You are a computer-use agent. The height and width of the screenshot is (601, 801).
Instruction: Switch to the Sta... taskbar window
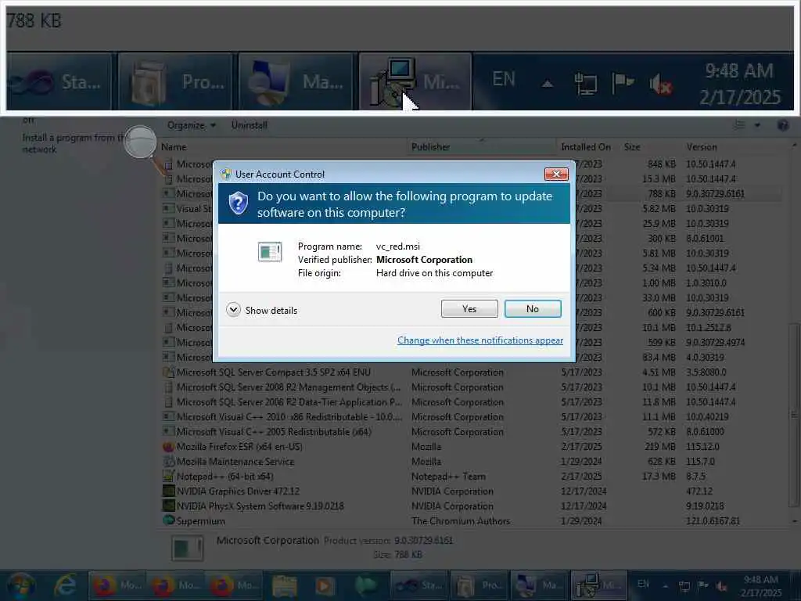click(419, 585)
